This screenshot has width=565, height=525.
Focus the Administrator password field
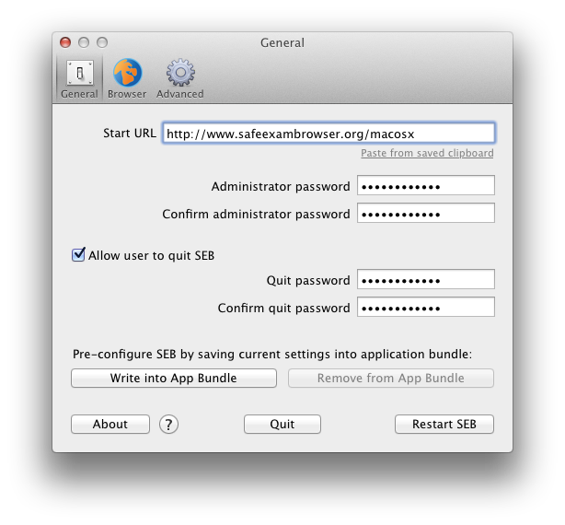click(426, 186)
